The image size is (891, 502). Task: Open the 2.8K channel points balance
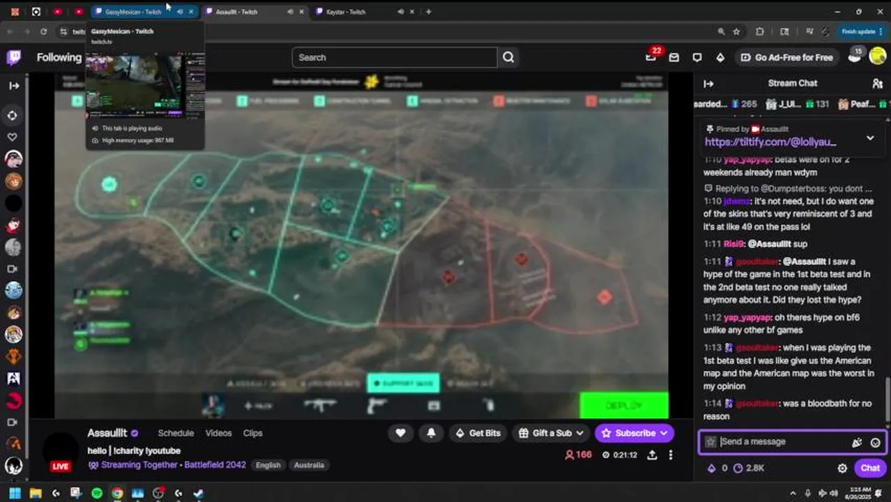coord(749,469)
